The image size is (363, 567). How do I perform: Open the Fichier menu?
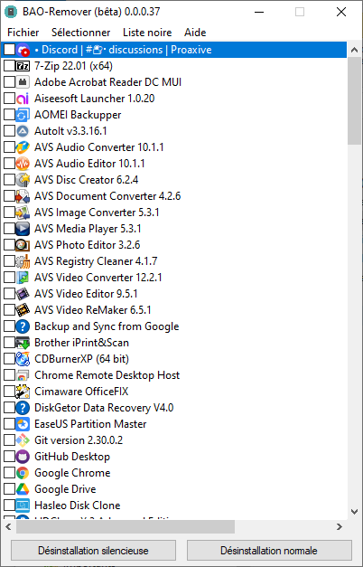(23, 33)
